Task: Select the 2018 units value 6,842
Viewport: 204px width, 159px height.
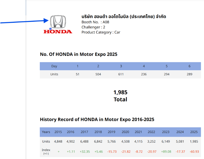Action: coord(98,142)
